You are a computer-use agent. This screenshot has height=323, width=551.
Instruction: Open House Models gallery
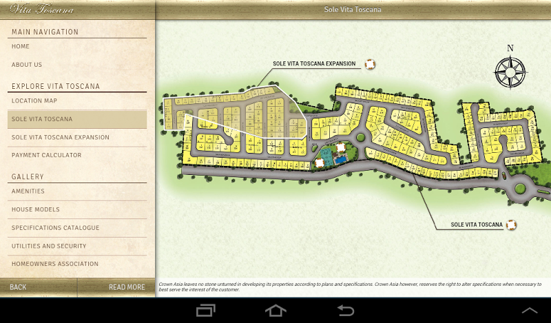(x=77, y=209)
